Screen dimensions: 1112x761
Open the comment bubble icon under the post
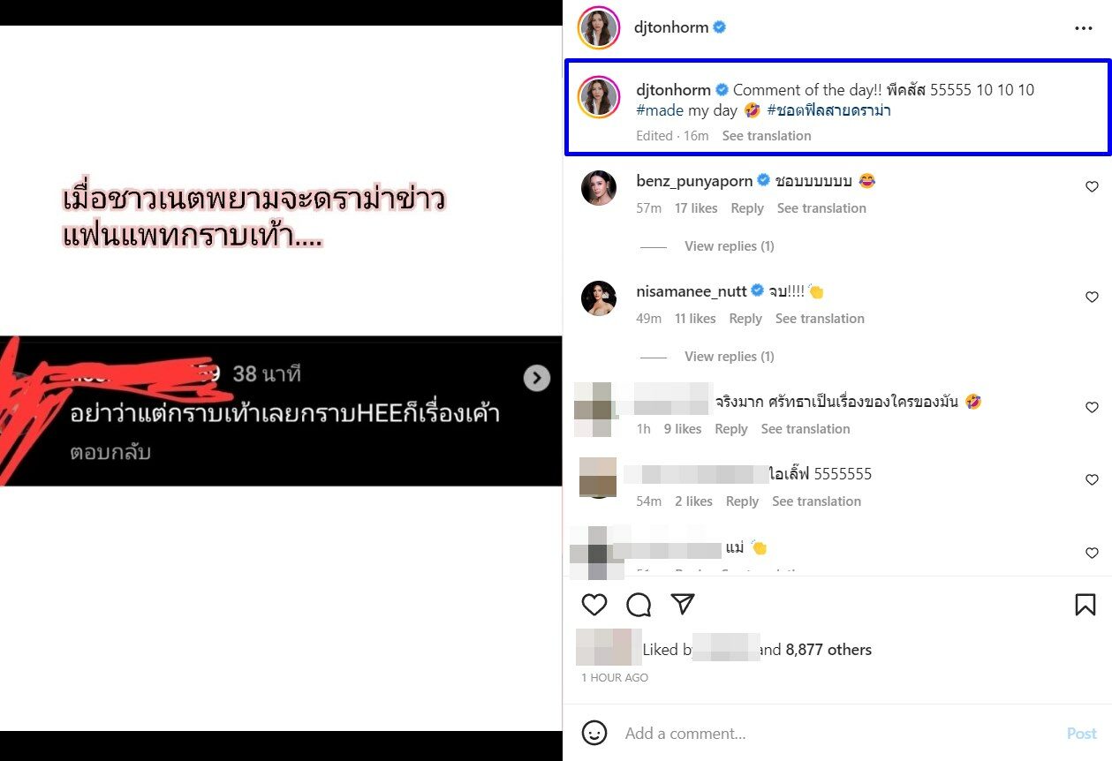(x=639, y=605)
